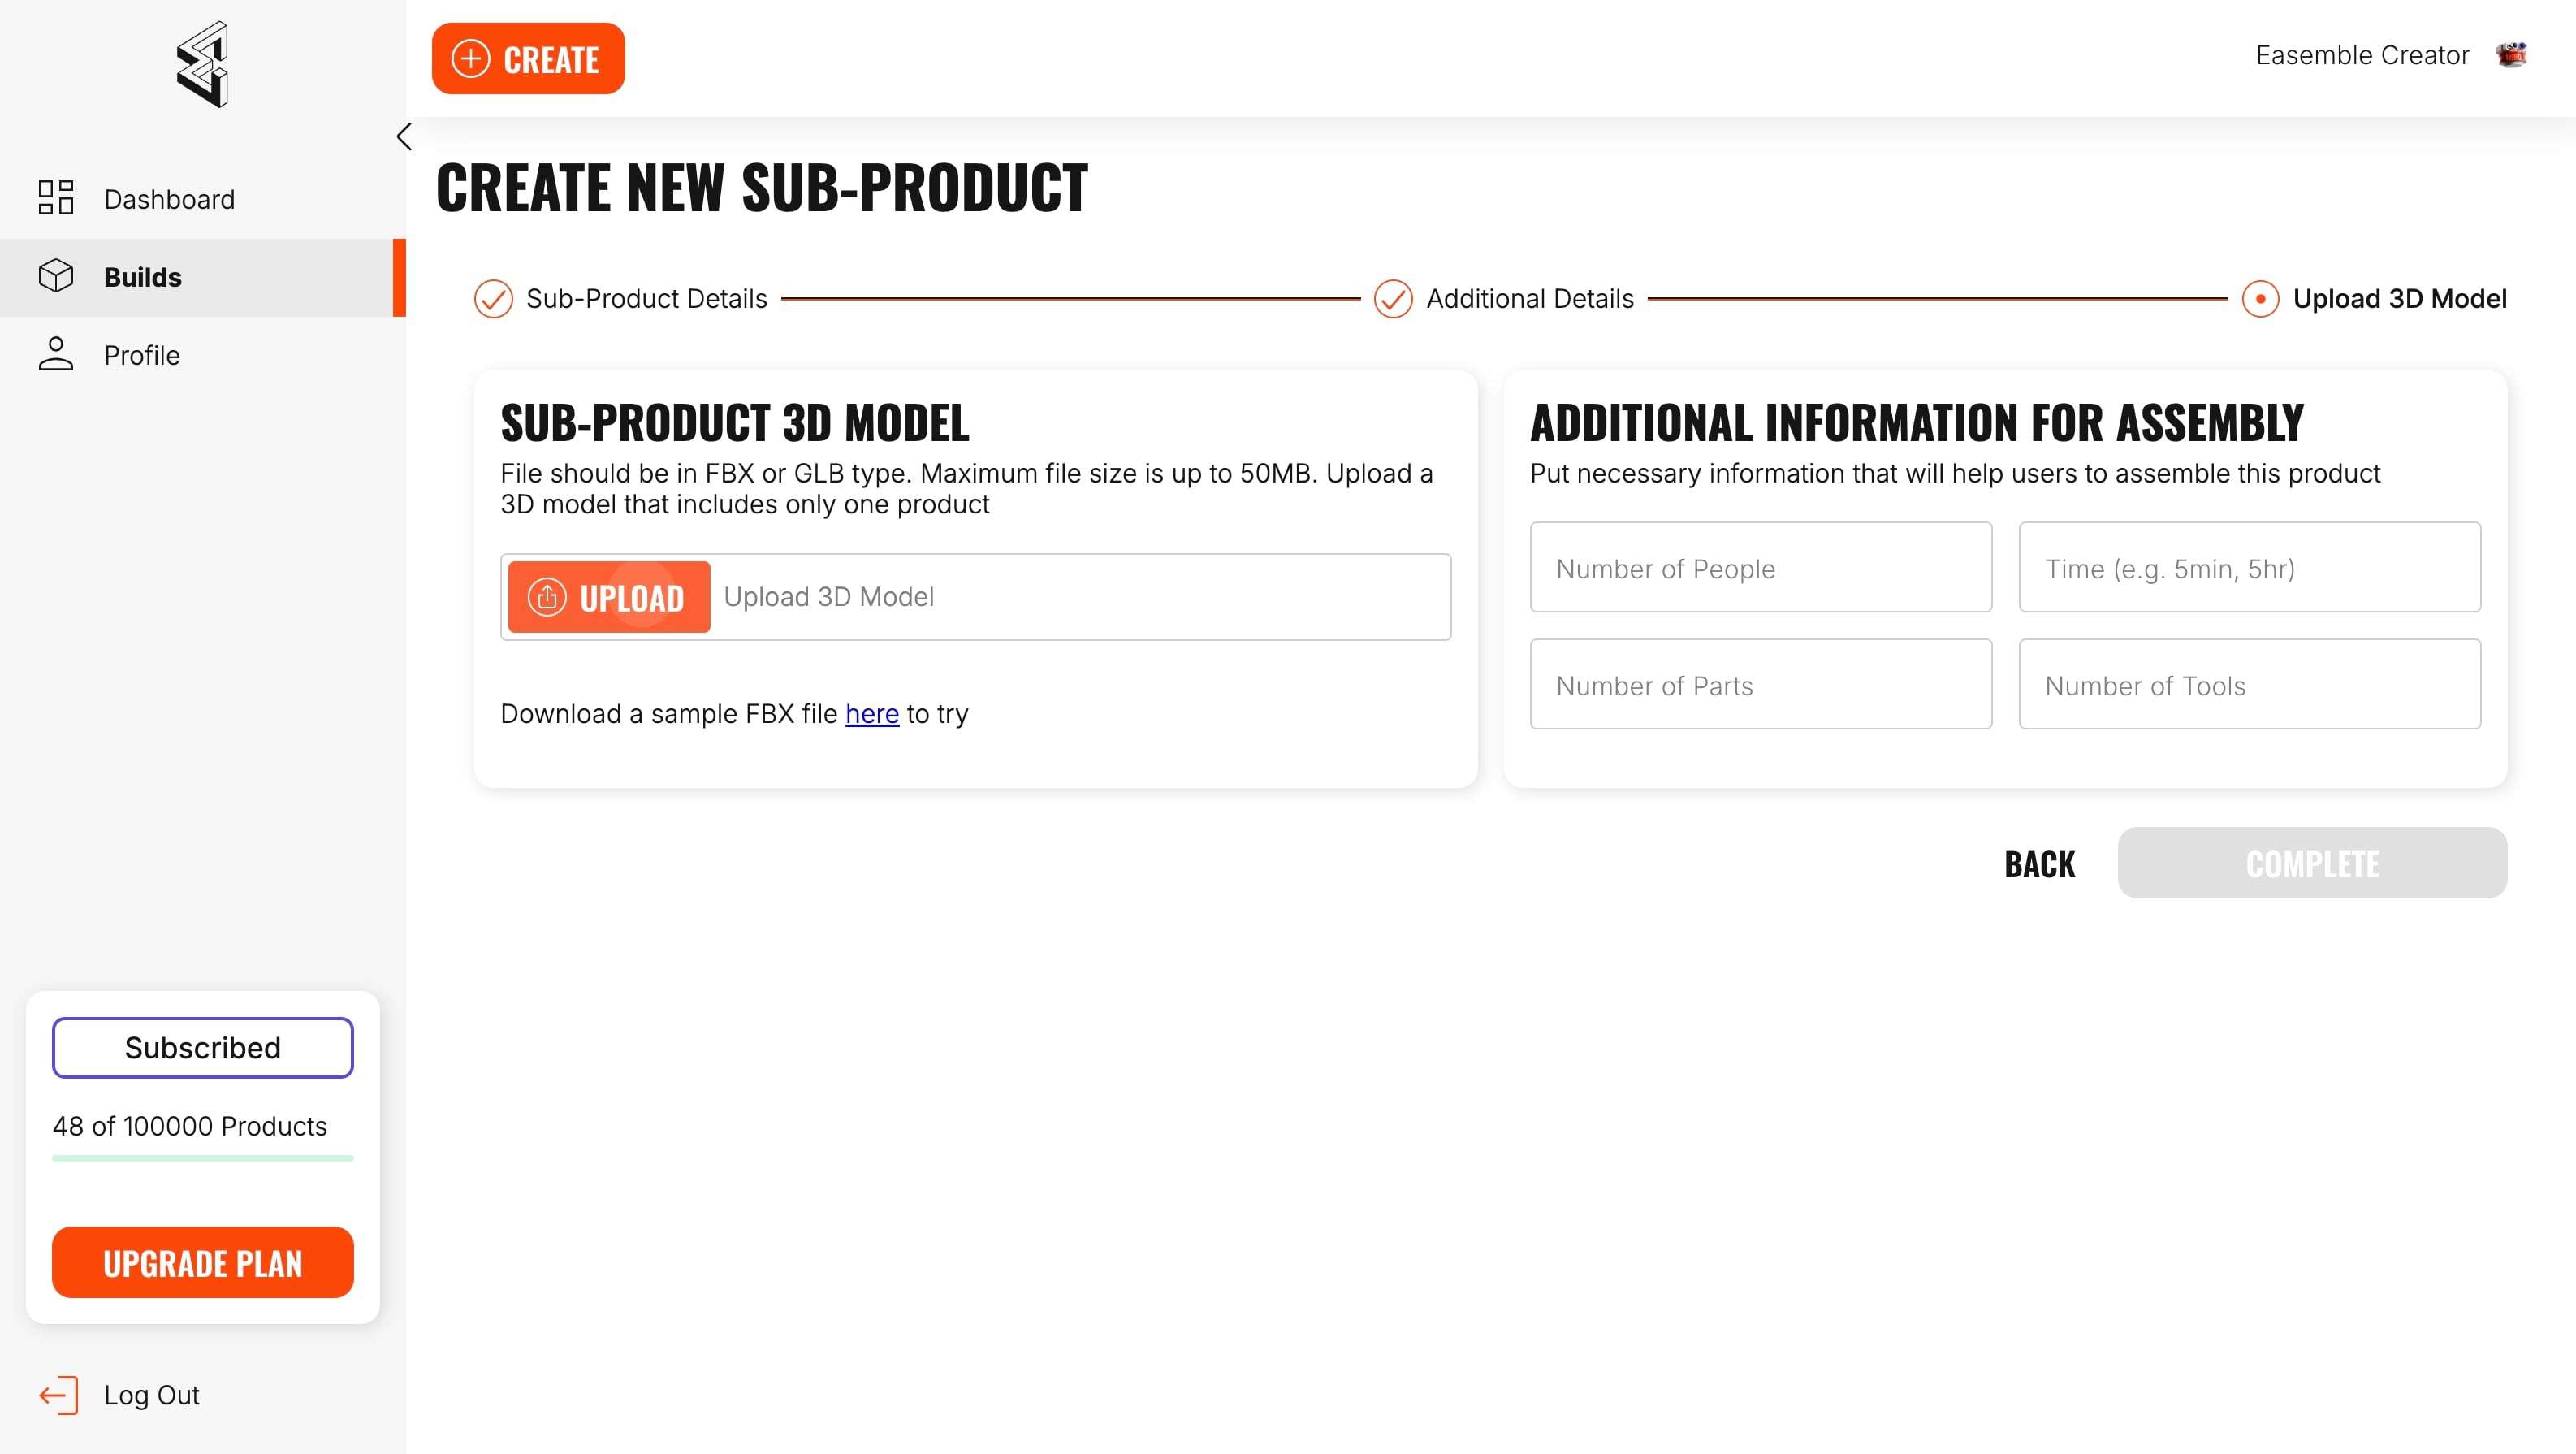Click the Dashboard grid icon
The width and height of the screenshot is (2576, 1454).
pyautogui.click(x=56, y=198)
